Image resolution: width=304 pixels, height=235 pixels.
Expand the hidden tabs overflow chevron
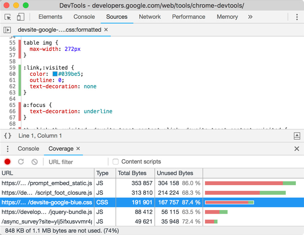click(x=250, y=17)
